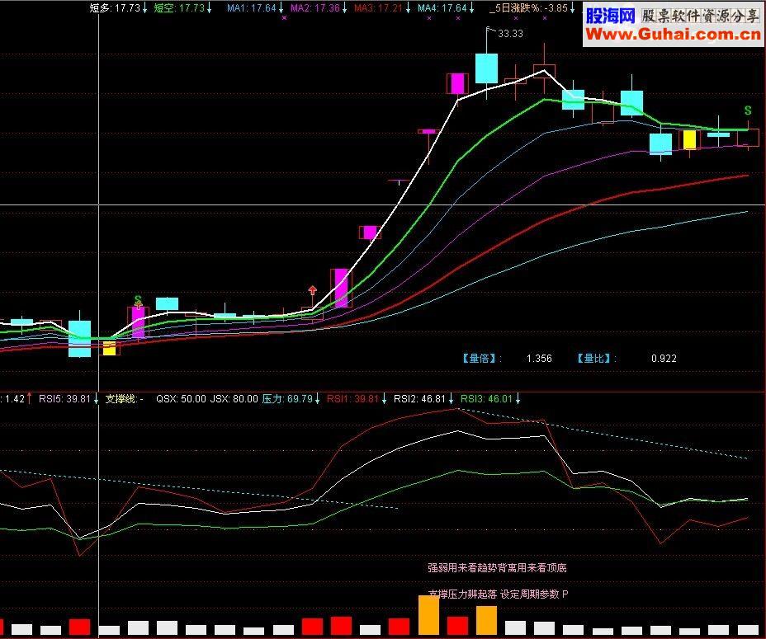
Task: Select the 支撑线: - label
Action: point(125,399)
